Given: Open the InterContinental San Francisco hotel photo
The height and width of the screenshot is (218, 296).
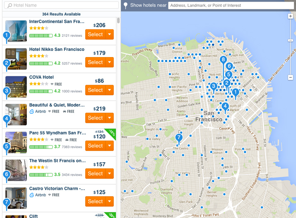Looking at the screenshot, I should [16, 31].
